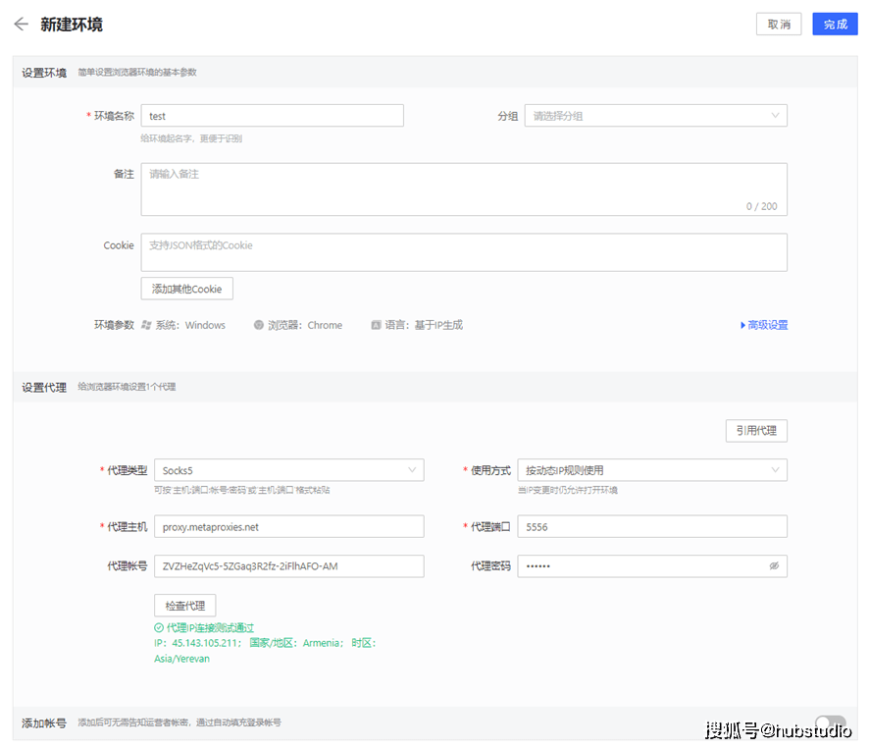Open the 代理类型 Socks5 dropdown

point(288,470)
